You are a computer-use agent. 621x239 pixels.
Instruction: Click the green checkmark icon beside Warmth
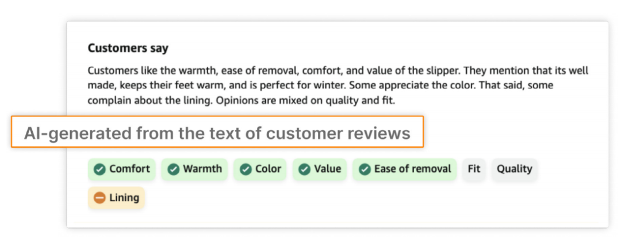[x=173, y=169]
